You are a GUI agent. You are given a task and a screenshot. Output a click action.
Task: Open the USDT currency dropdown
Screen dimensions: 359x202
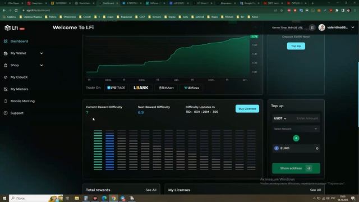click(x=280, y=118)
